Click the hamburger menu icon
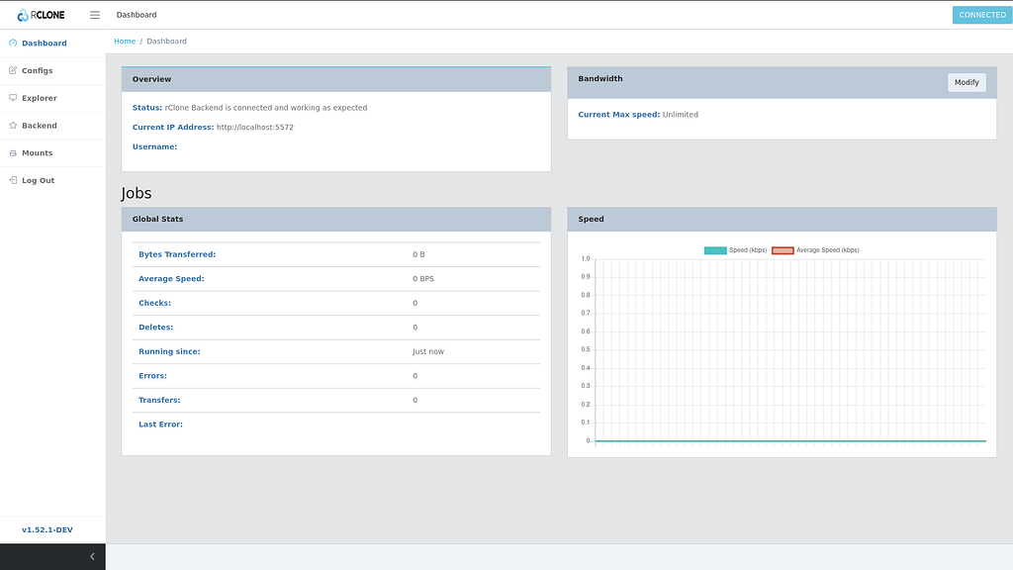1013x570 pixels. [95, 14]
